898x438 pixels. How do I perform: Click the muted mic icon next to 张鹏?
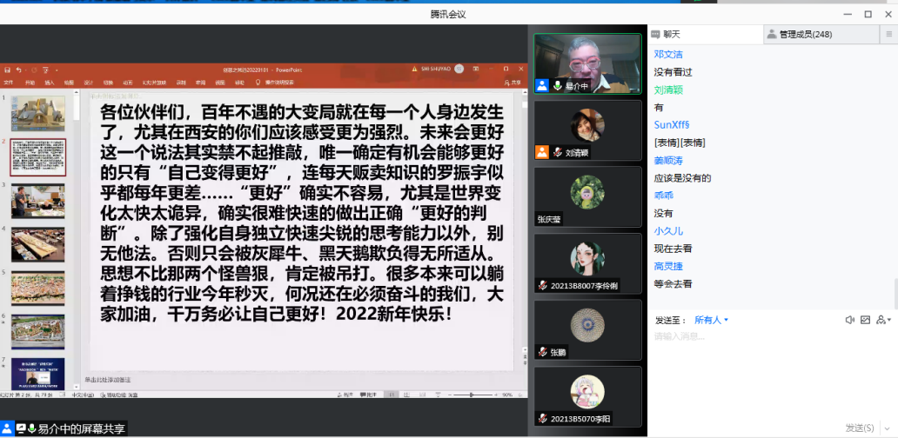(542, 353)
